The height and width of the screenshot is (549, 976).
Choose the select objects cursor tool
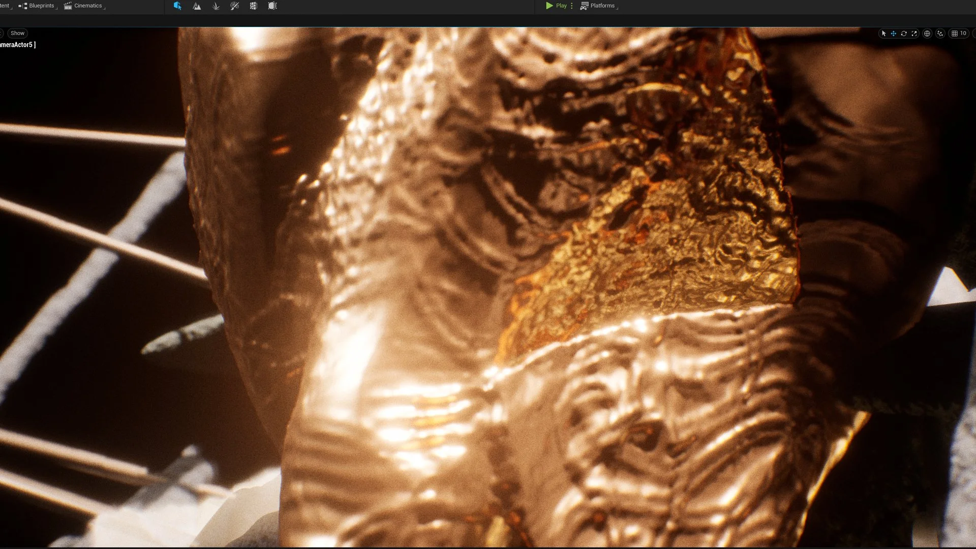coord(883,34)
